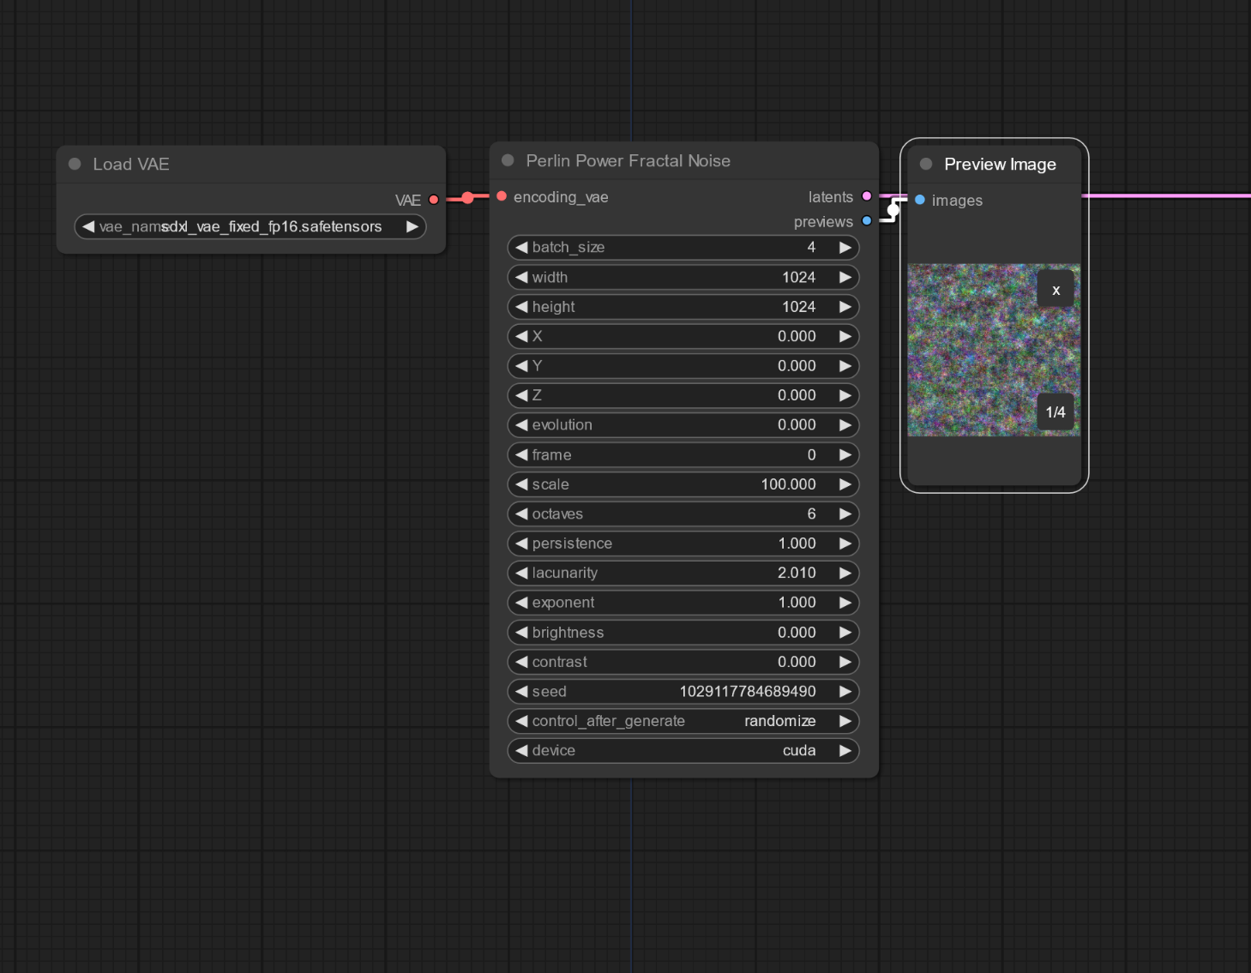Click the images input connector on Preview Image
This screenshot has width=1251, height=973.
pos(920,200)
